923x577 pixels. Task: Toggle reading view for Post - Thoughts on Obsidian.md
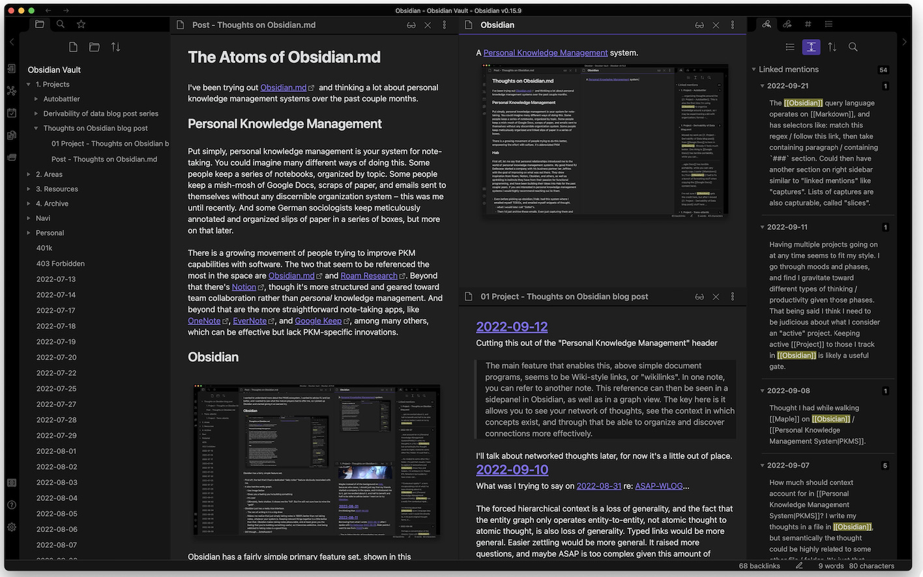tap(411, 25)
